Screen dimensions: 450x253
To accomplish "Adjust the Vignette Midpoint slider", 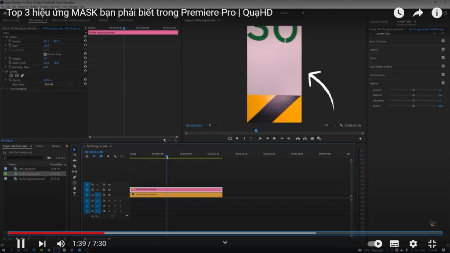I will click(413, 95).
